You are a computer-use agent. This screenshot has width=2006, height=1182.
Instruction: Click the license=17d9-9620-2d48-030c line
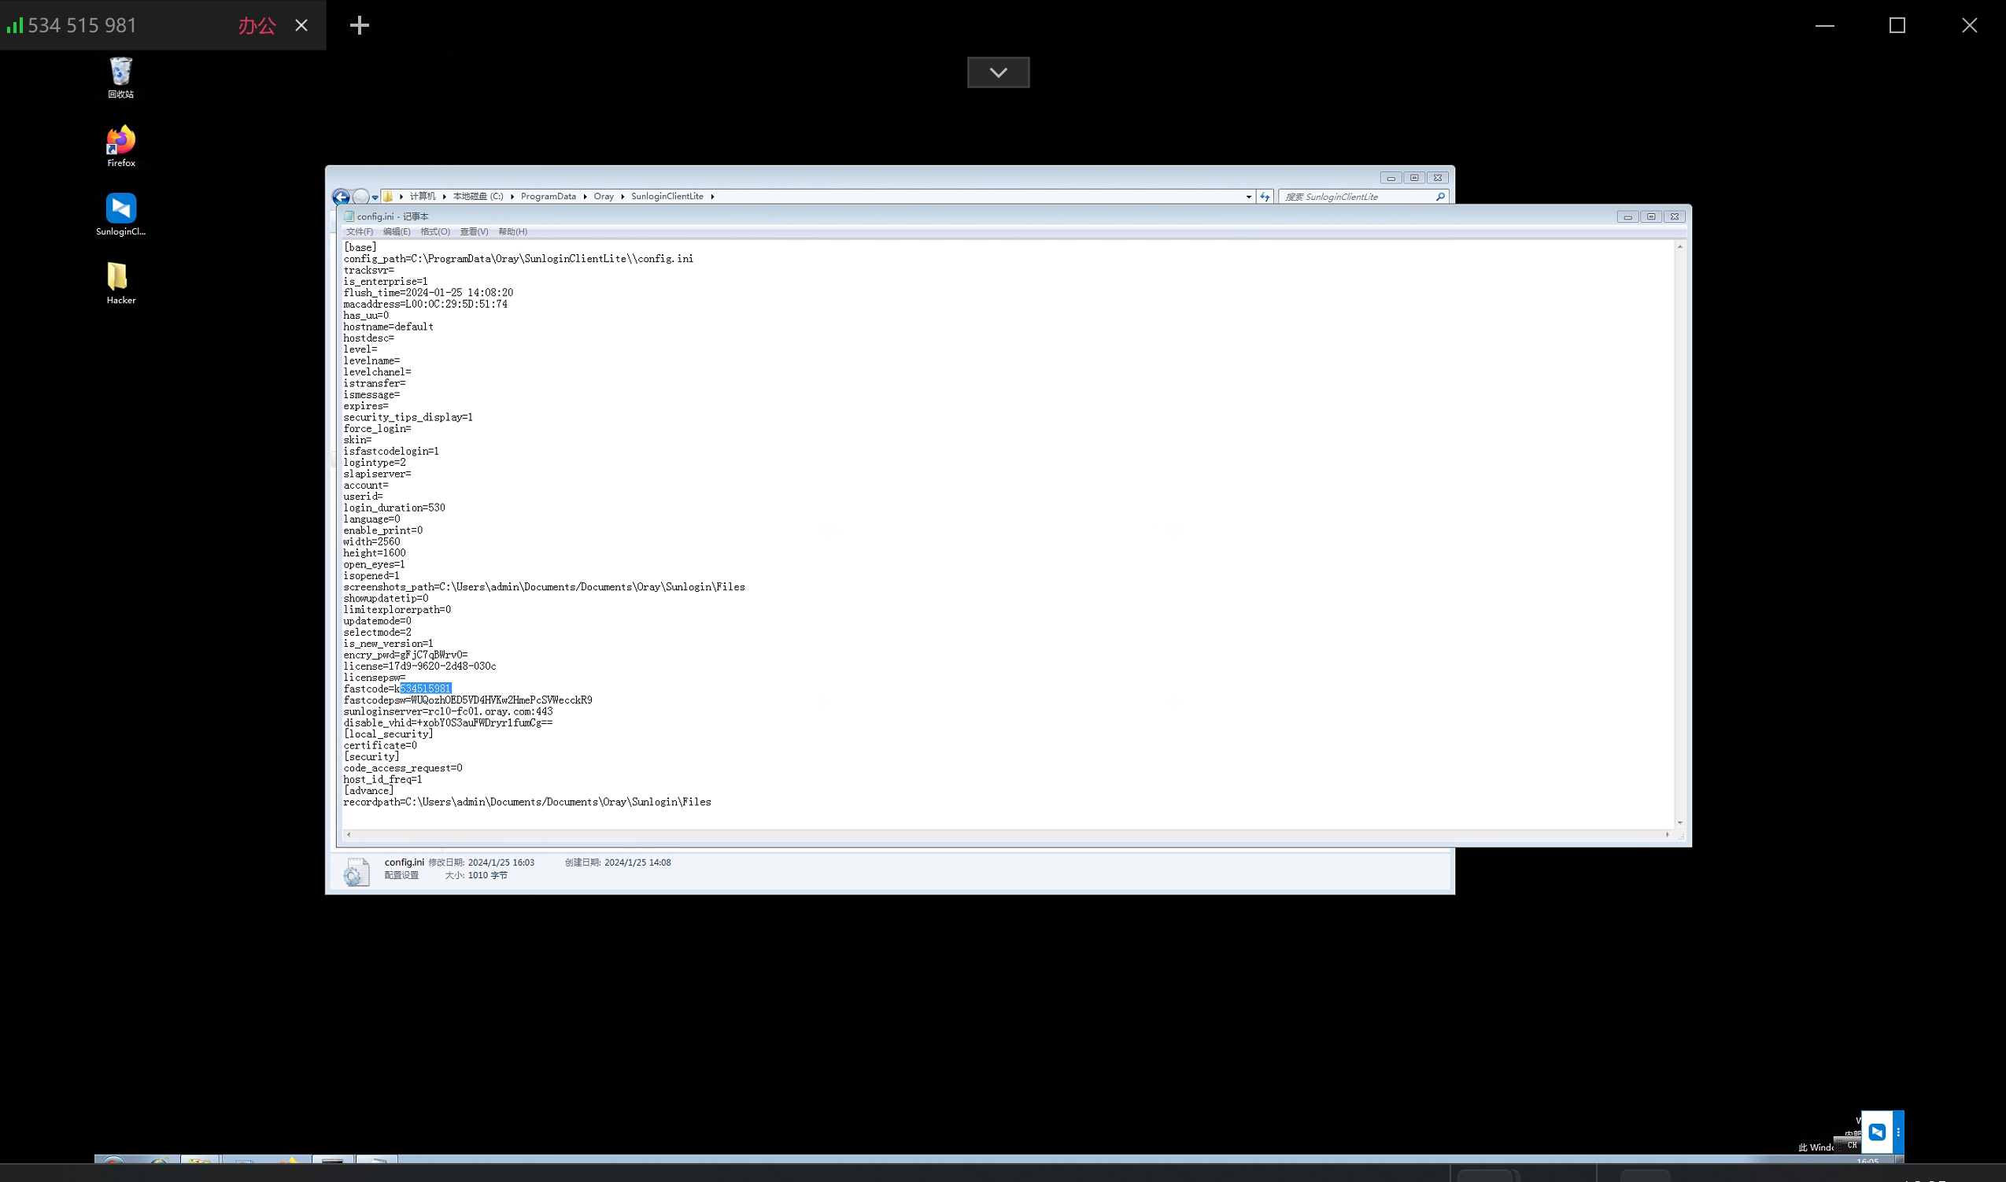point(419,666)
